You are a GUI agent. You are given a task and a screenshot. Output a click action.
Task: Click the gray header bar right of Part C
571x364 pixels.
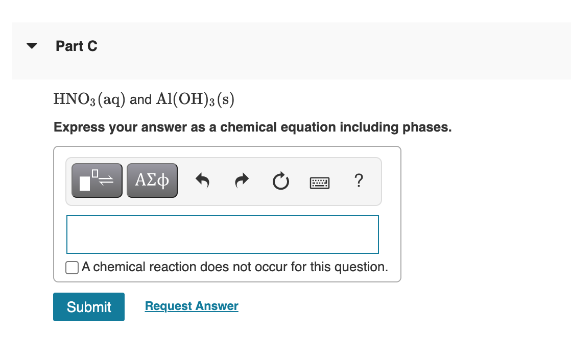tap(332, 50)
